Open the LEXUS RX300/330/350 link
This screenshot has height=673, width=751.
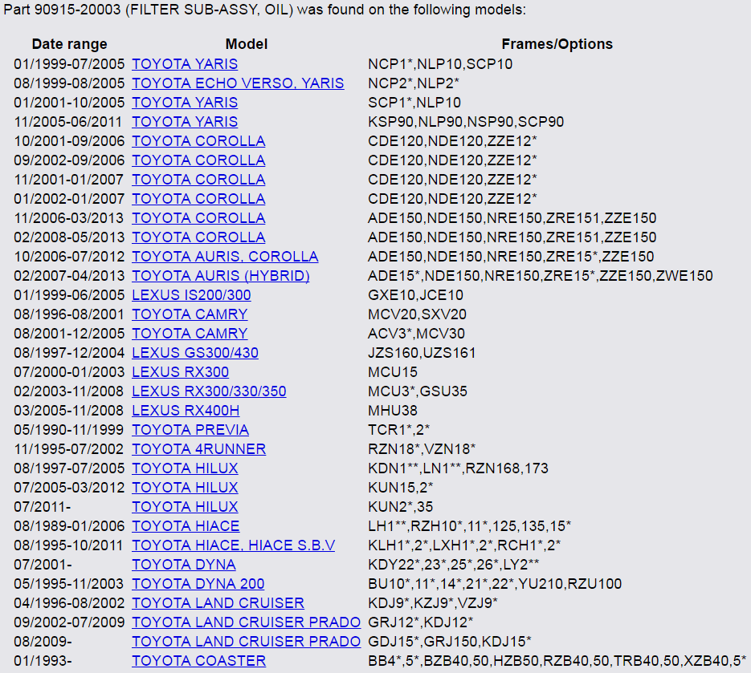[210, 391]
